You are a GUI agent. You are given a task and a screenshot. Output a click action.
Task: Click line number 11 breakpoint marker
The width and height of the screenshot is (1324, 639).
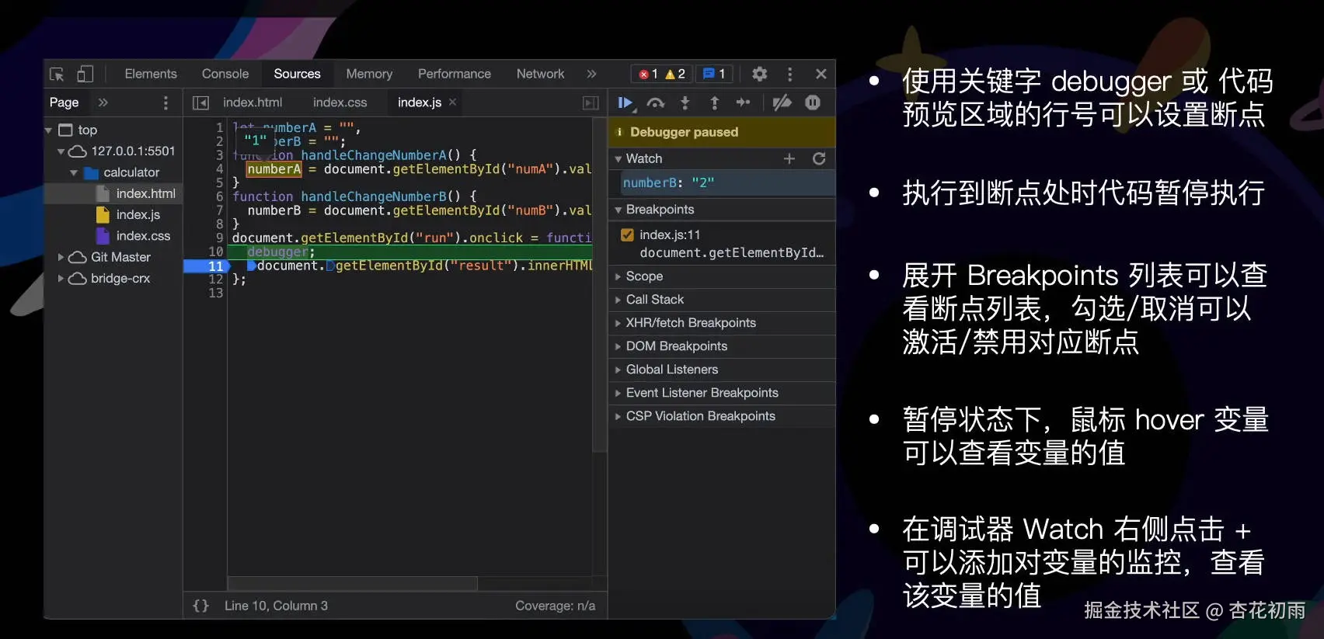pos(207,266)
